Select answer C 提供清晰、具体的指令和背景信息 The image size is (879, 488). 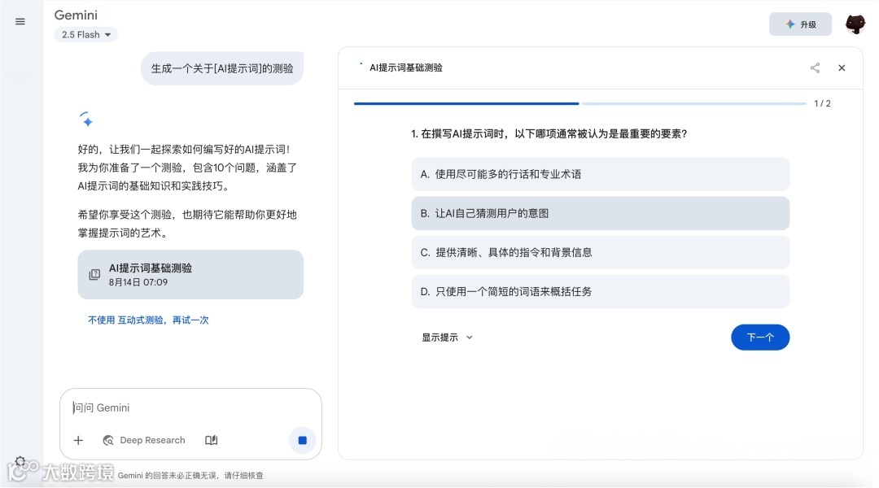[x=601, y=253]
